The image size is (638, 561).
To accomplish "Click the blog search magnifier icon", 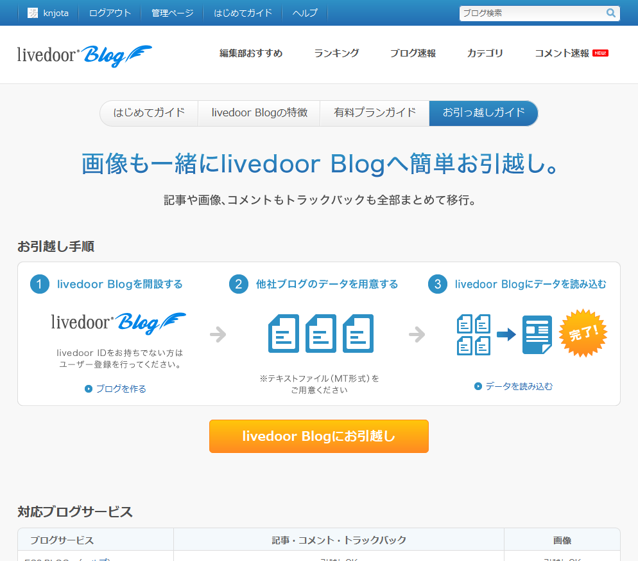I will [611, 13].
